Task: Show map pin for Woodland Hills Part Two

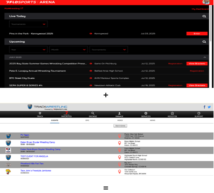Action: [120, 164]
